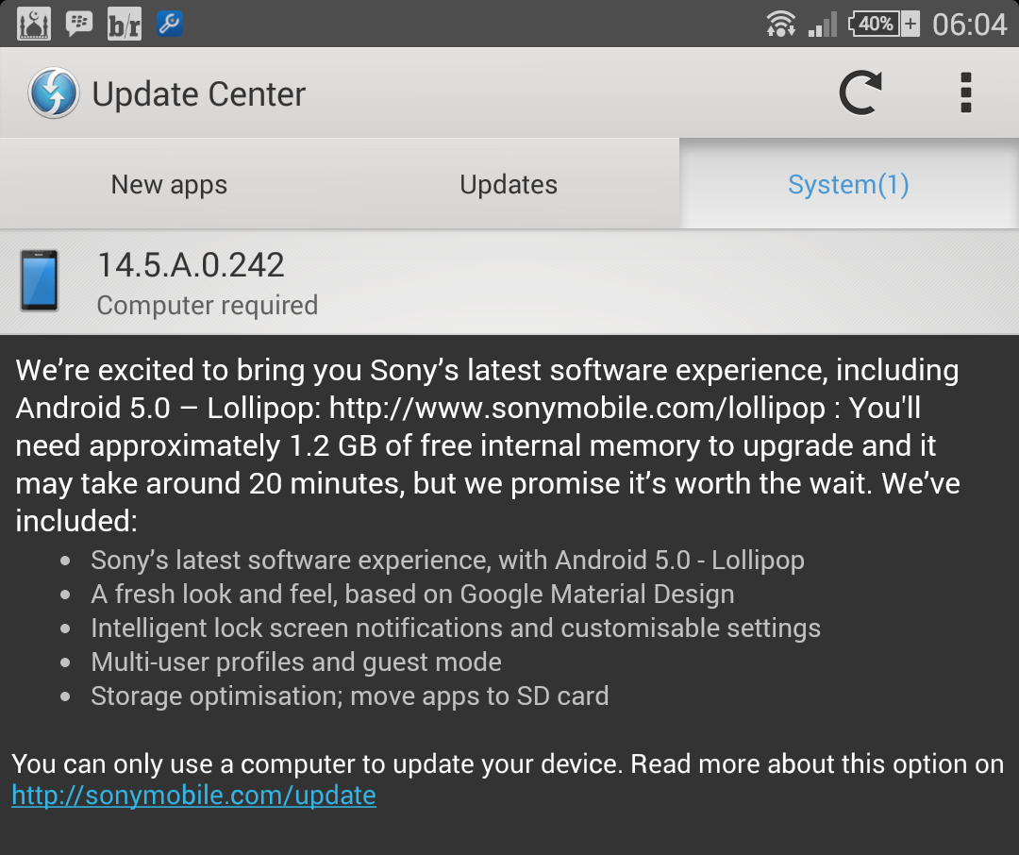The height and width of the screenshot is (855, 1019).
Task: Select the 14.5.A.0.242 update entry
Action: pos(509,281)
